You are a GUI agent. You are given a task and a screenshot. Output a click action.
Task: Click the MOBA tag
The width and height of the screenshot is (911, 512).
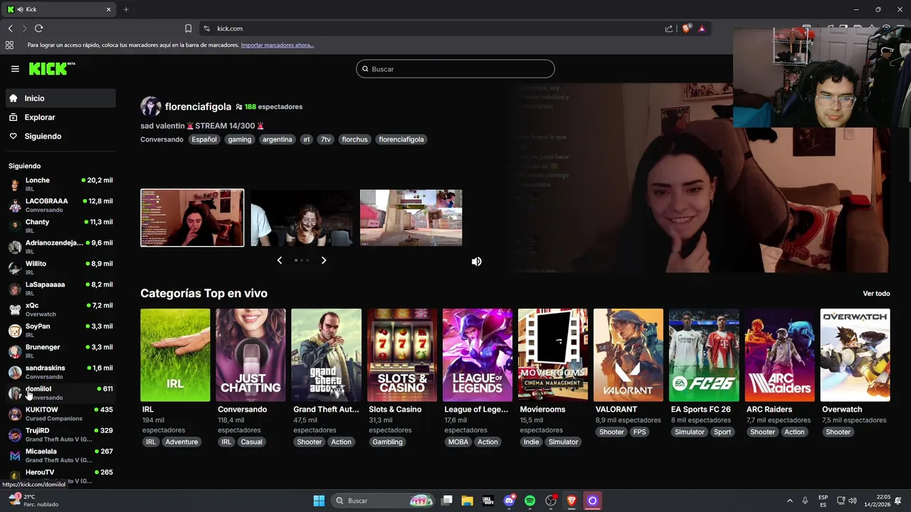click(x=458, y=442)
